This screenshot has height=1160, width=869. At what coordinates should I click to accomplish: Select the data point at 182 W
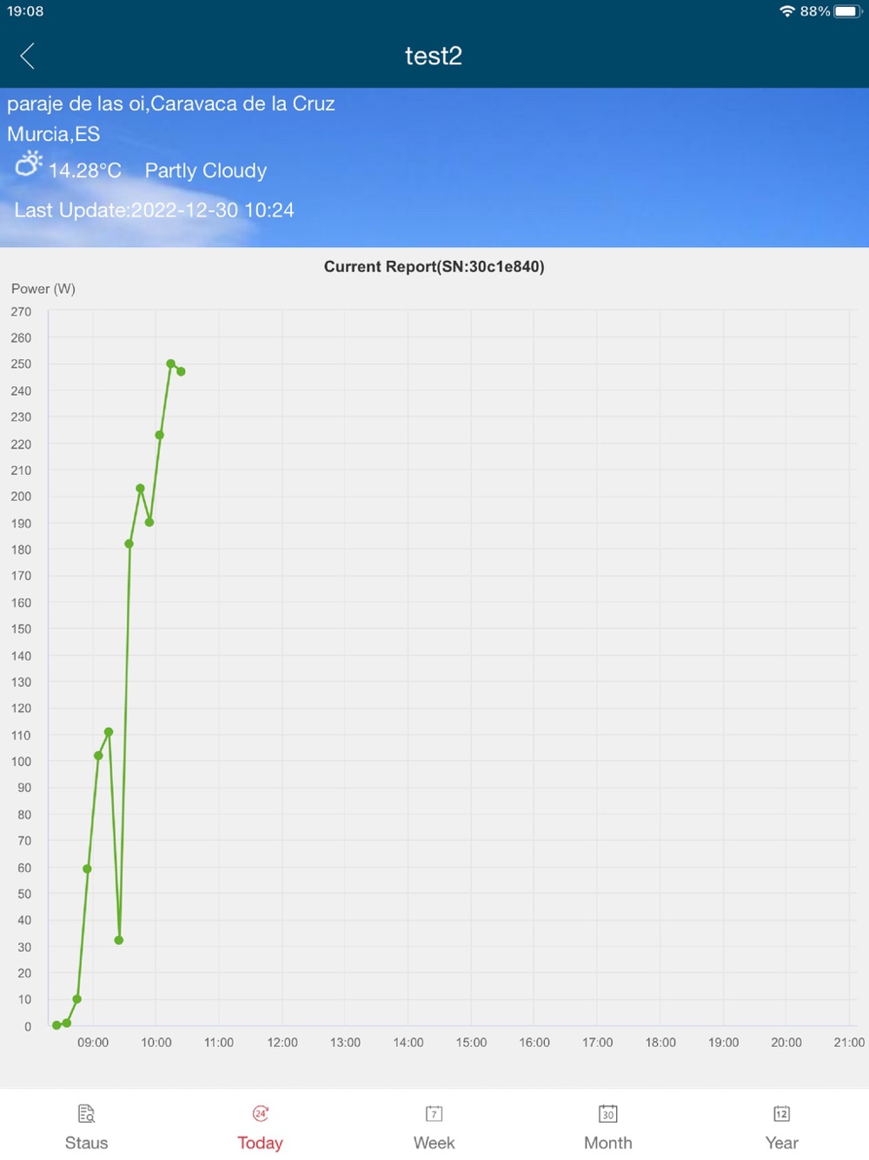click(x=129, y=543)
